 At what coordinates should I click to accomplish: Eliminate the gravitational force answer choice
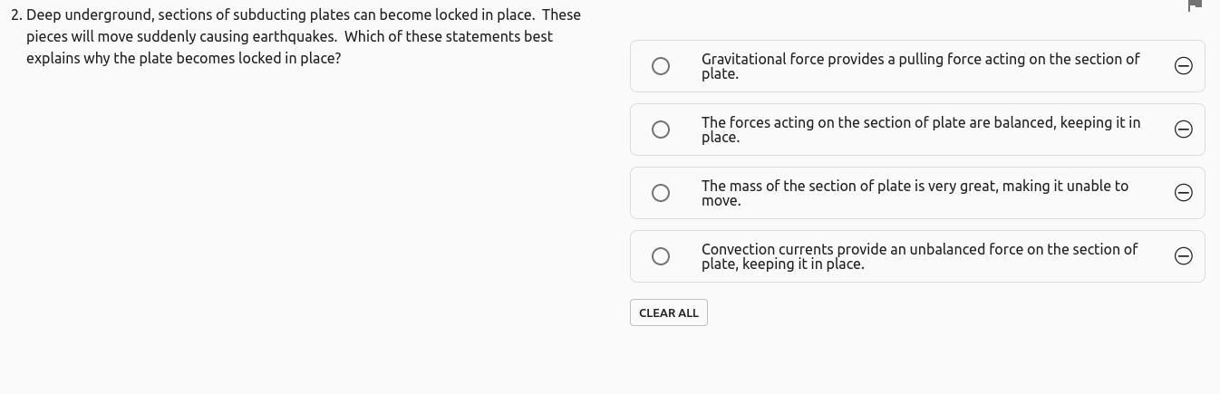[1183, 66]
